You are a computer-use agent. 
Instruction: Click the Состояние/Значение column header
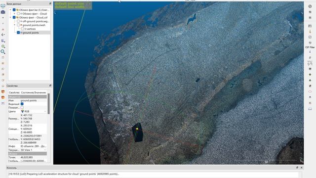(x=34, y=92)
